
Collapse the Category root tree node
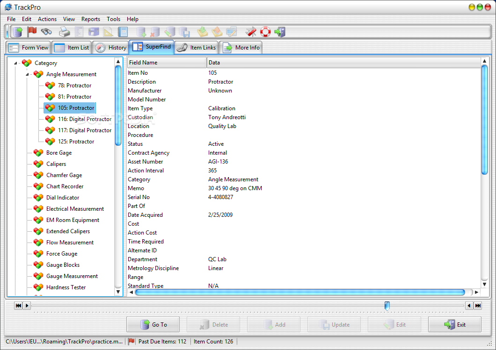[x=15, y=63]
